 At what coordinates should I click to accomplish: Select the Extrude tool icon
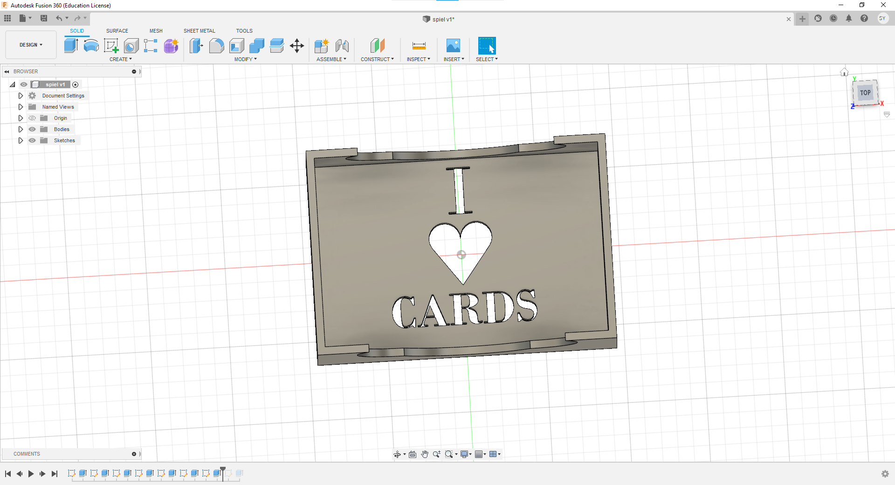tap(71, 46)
